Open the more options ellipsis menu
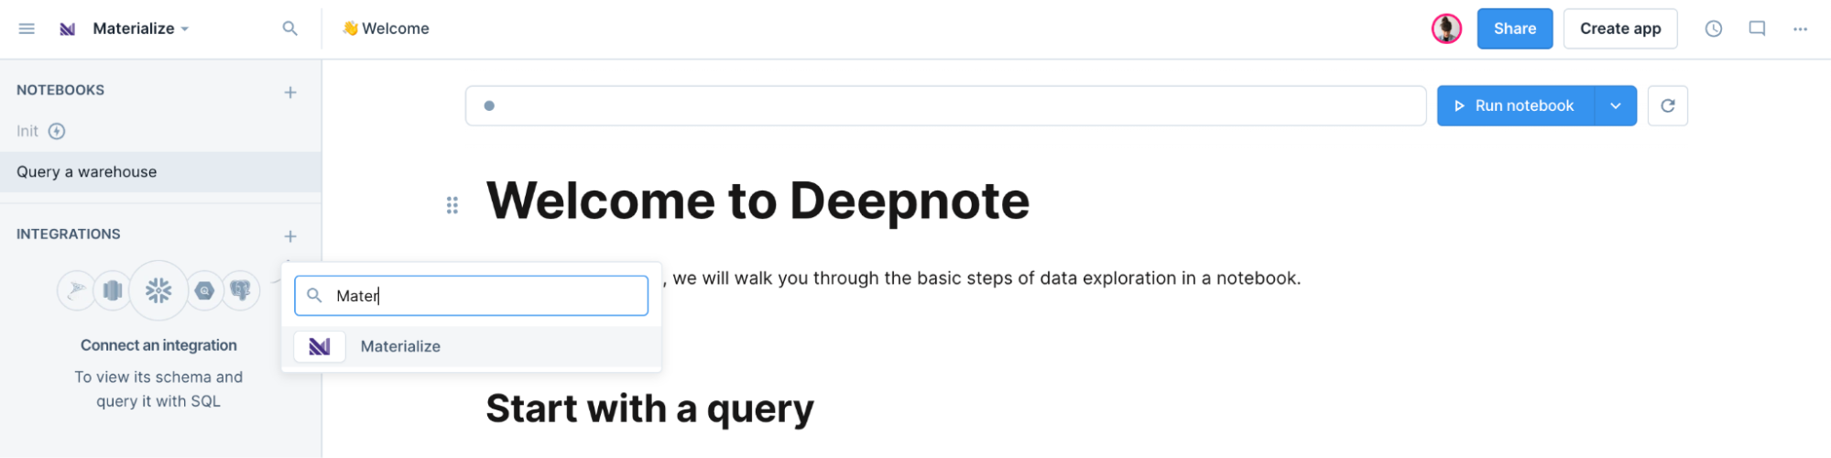This screenshot has height=458, width=1831. click(x=1801, y=28)
